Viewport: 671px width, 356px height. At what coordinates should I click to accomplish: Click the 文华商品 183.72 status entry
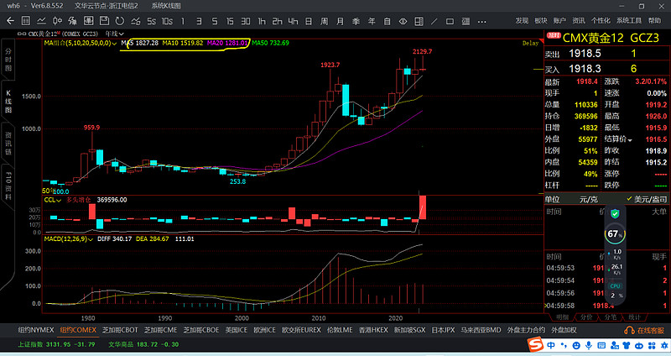[x=143, y=344]
